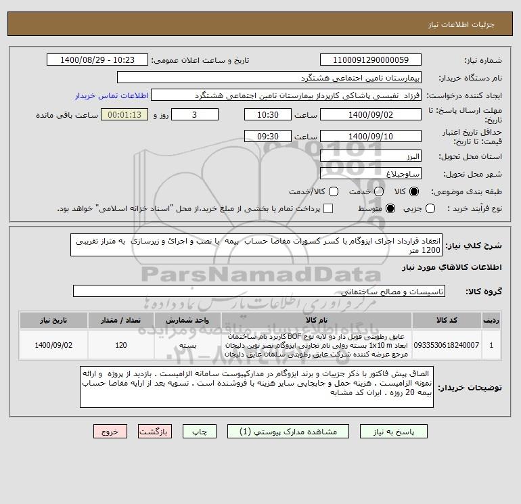Choose the متوسط purchase type radio
This screenshot has width=521, height=504.
pos(390,208)
